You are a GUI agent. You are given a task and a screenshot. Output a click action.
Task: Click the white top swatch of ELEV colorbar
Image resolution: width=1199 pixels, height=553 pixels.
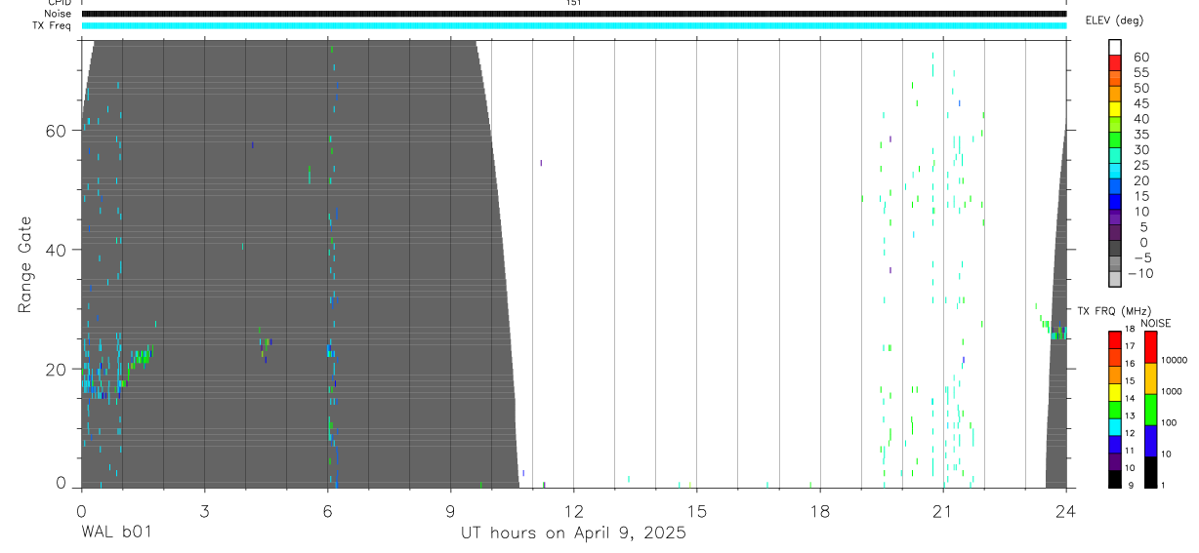tap(1115, 48)
